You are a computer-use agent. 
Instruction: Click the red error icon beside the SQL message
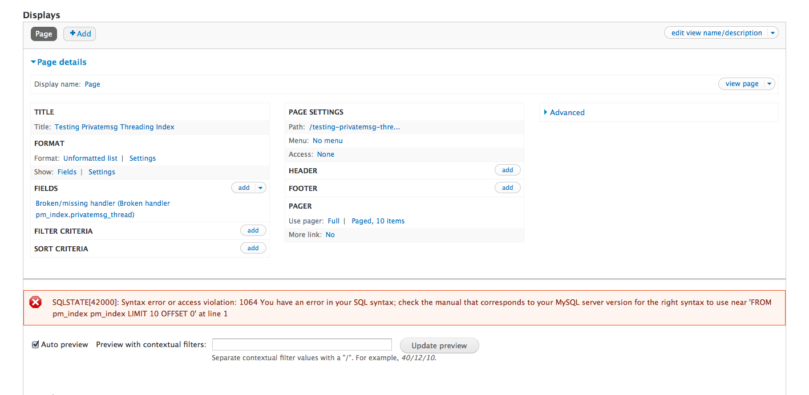(x=35, y=302)
